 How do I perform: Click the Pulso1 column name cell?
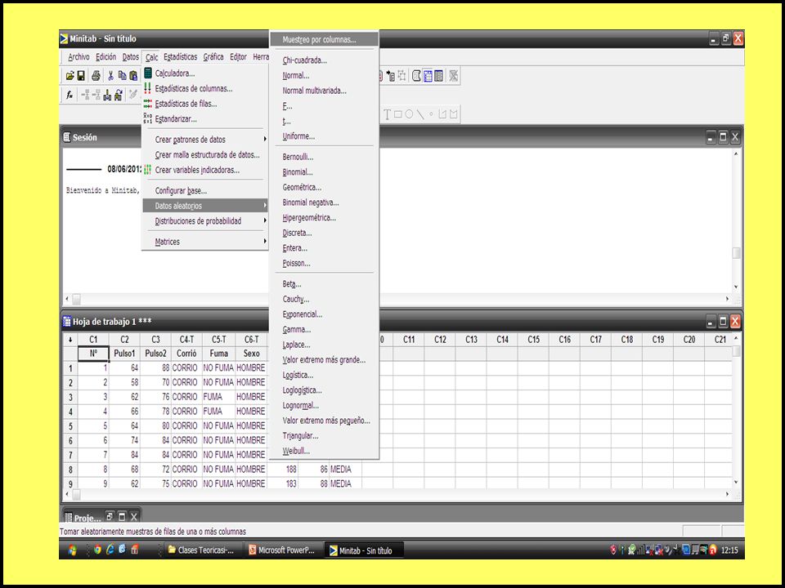point(124,354)
